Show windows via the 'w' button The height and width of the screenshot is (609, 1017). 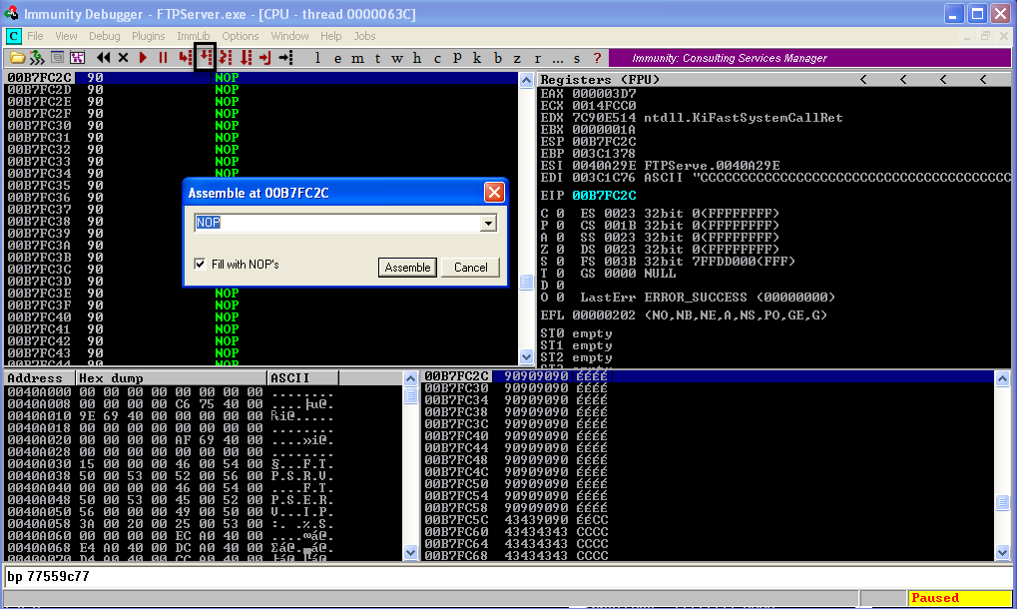point(397,58)
